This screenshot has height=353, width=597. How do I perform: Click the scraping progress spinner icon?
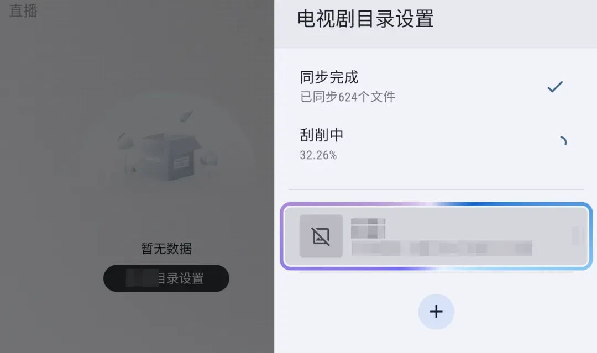point(562,141)
